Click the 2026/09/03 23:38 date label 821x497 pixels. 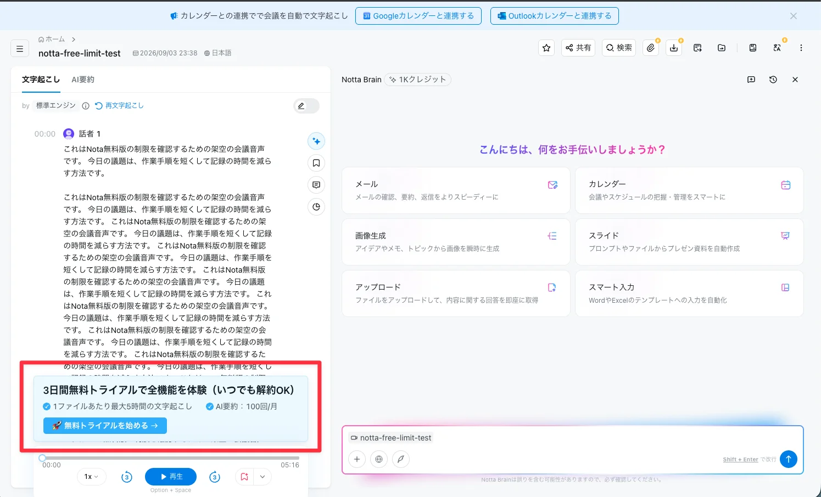pos(165,53)
